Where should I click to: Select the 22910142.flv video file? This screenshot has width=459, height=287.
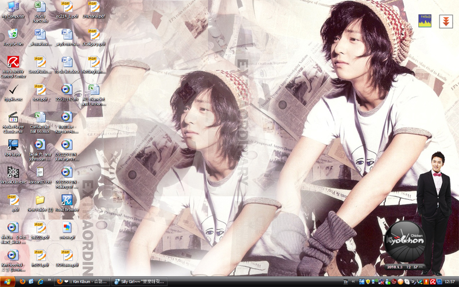(x=67, y=92)
